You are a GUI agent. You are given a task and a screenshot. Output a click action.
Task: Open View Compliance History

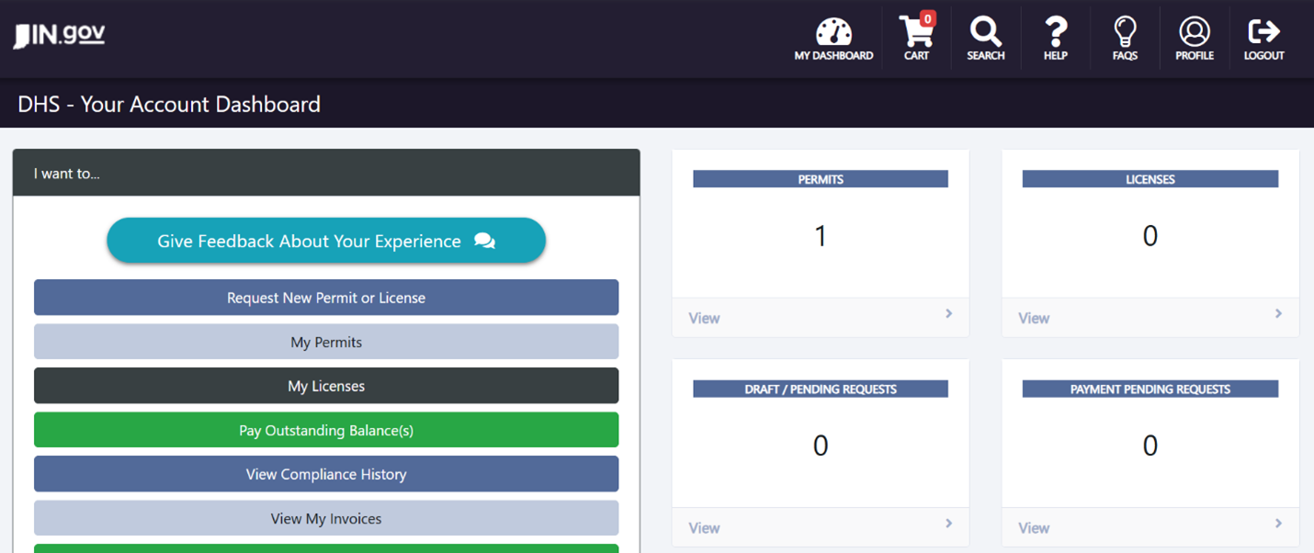pyautogui.click(x=326, y=474)
